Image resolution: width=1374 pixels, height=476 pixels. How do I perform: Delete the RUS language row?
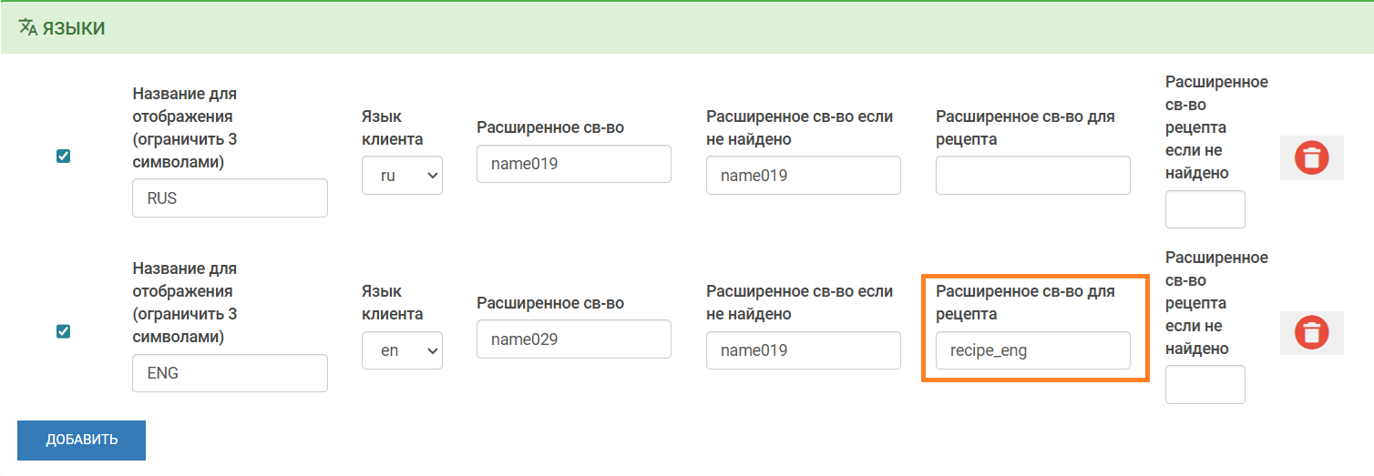pos(1311,157)
